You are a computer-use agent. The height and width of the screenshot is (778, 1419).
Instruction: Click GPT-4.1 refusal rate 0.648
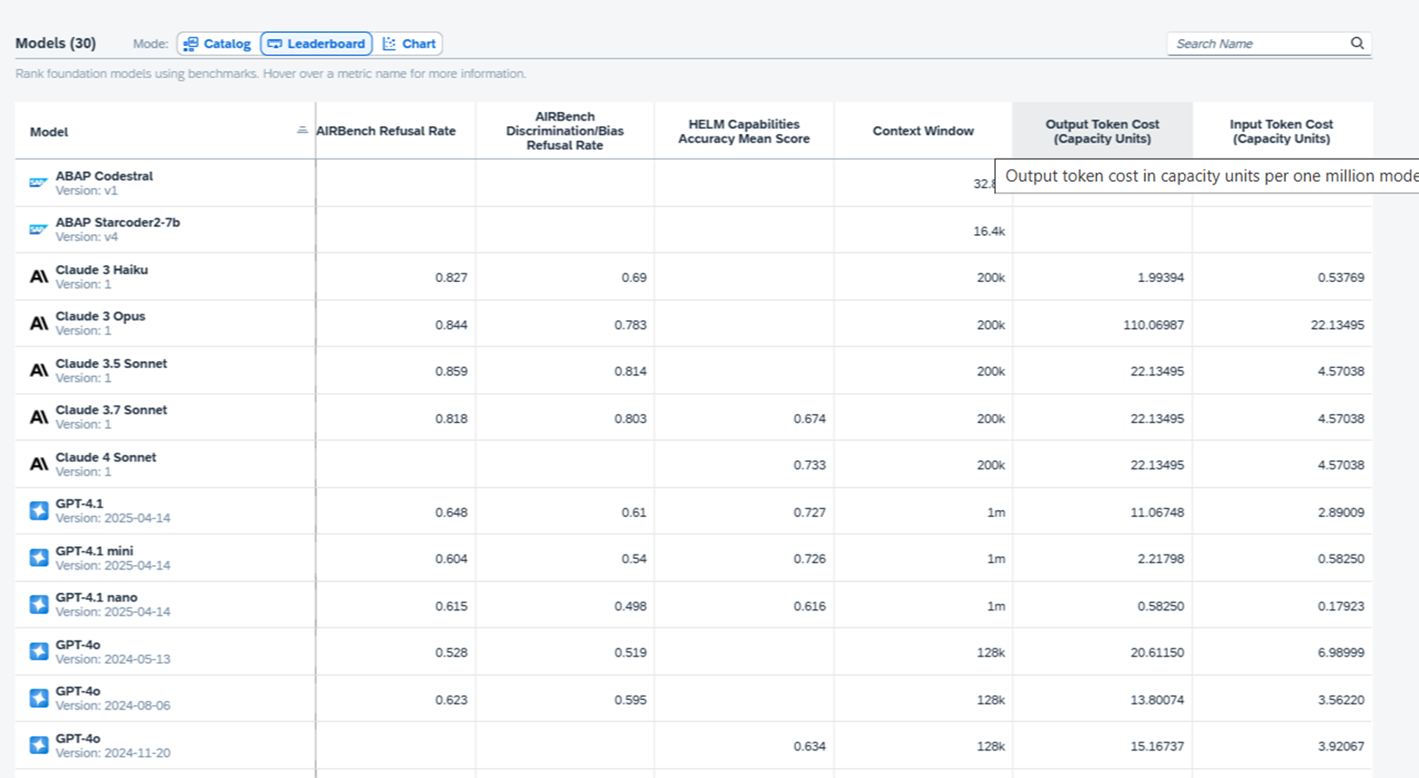point(451,513)
